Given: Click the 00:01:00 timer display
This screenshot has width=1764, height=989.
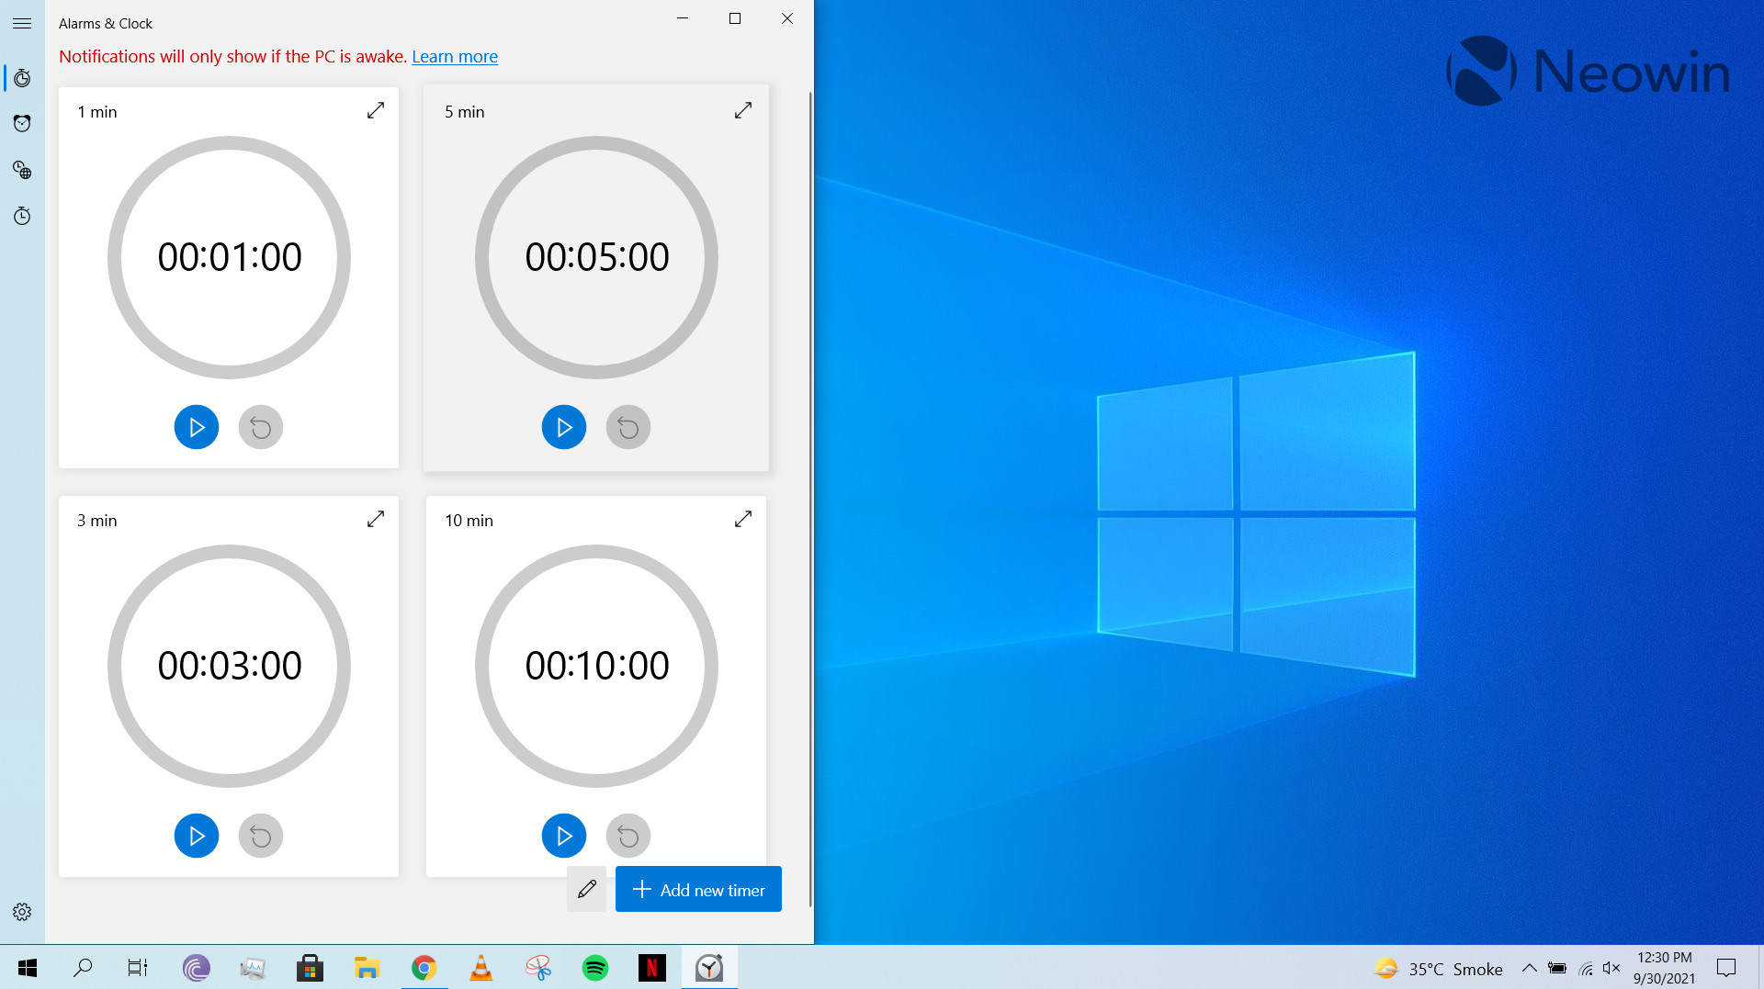Looking at the screenshot, I should tap(230, 257).
